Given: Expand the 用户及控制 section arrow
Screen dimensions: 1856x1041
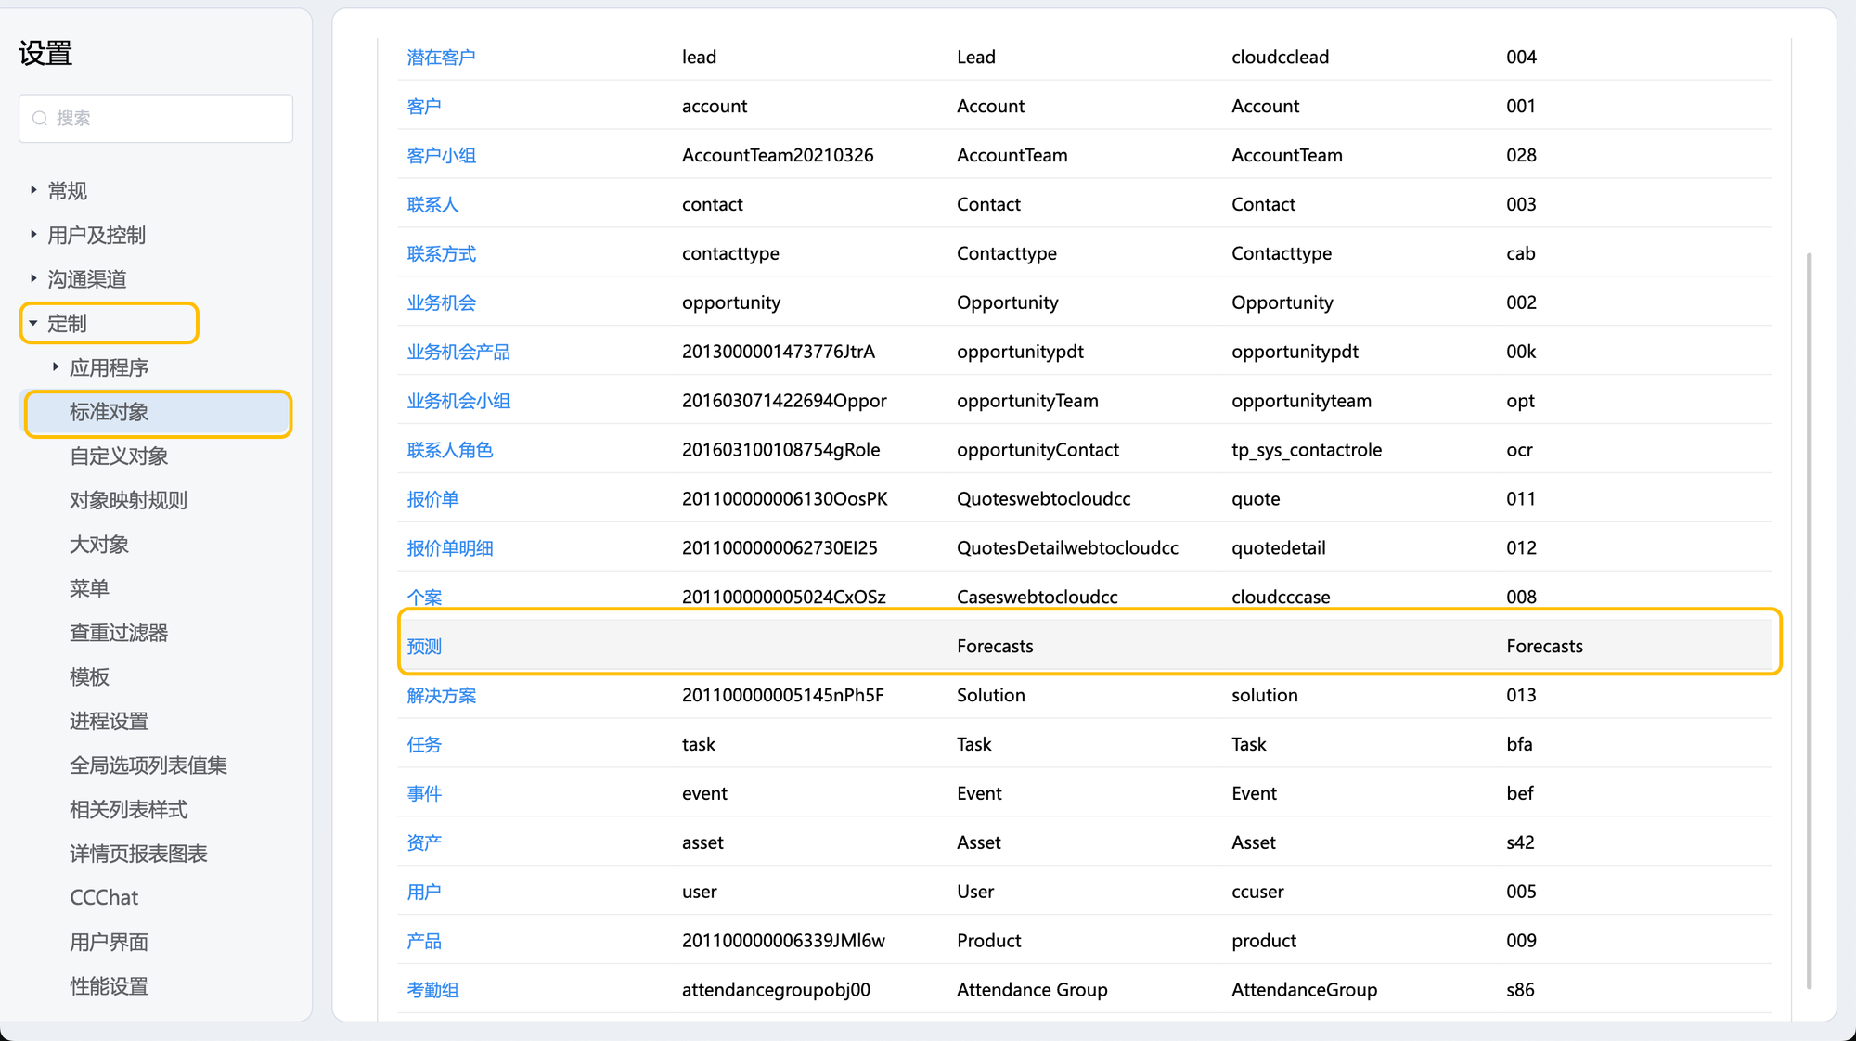Looking at the screenshot, I should (33, 235).
